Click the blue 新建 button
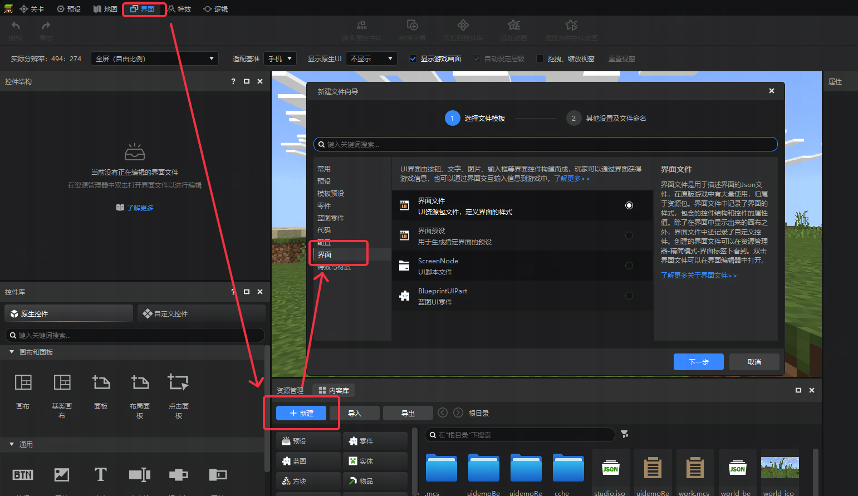Screen dimensions: 858x496 (x=301, y=413)
